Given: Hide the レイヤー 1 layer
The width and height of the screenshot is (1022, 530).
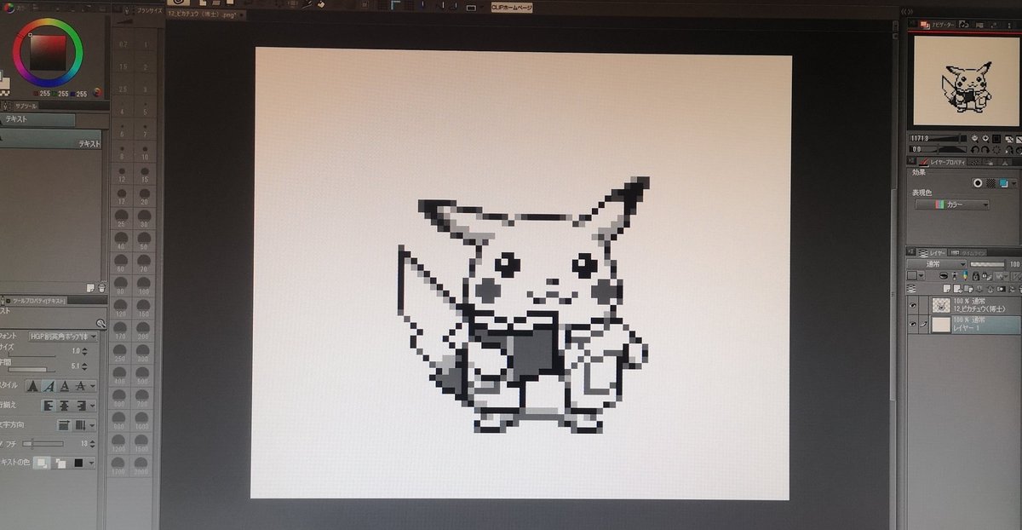Looking at the screenshot, I should click(x=912, y=325).
